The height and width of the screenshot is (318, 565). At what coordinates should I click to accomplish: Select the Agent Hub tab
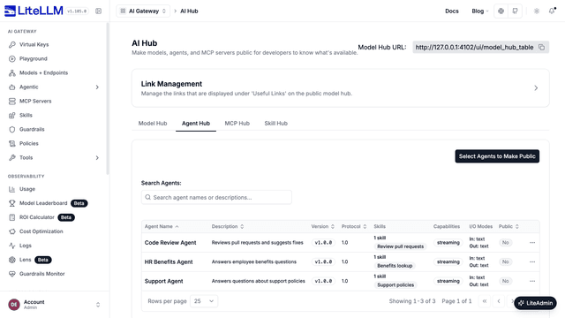tap(196, 124)
